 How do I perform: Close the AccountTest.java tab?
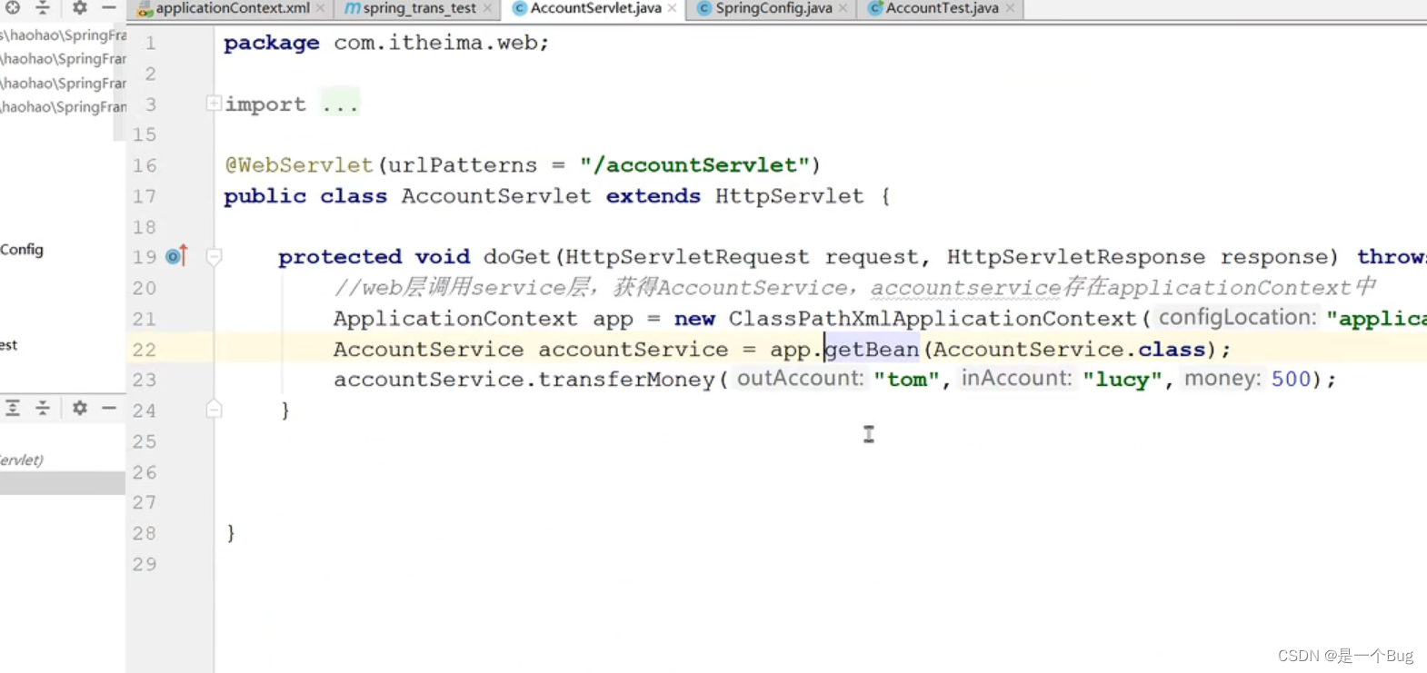tap(1010, 8)
